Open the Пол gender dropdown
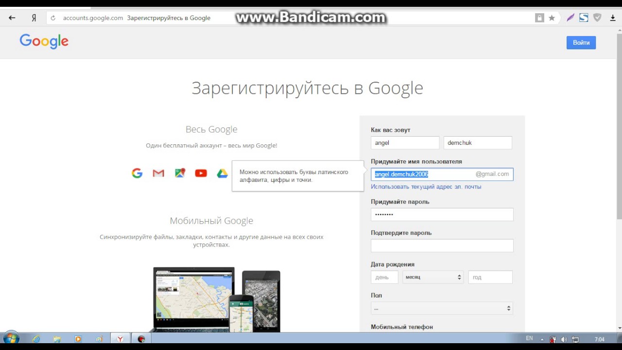Image resolution: width=622 pixels, height=350 pixels. click(442, 308)
